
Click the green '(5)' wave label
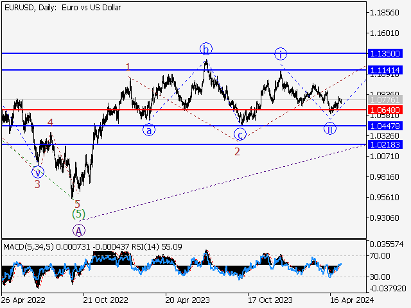point(78,214)
